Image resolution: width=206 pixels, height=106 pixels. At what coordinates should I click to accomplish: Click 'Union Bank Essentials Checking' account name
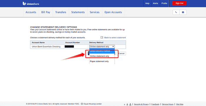coord(46,47)
